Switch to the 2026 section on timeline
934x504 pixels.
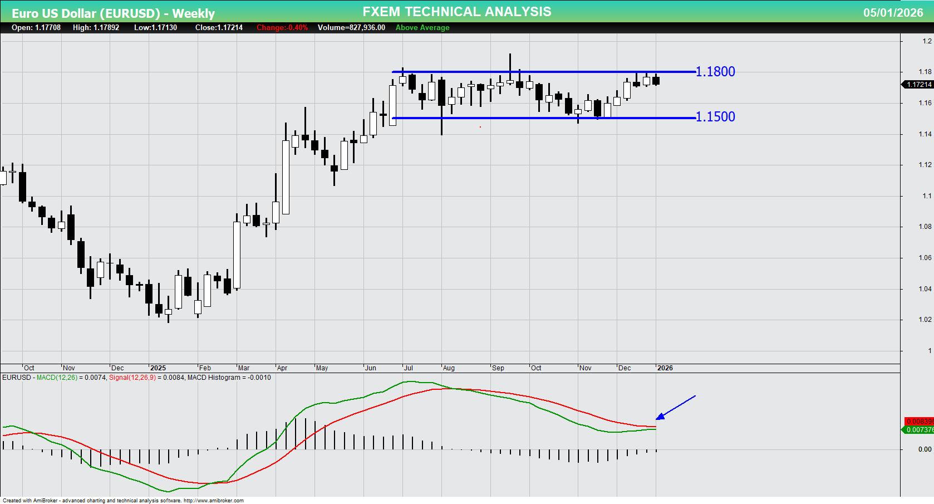coord(666,368)
